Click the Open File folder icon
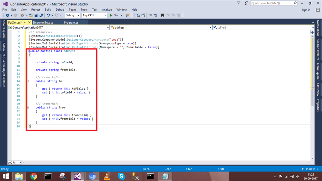The width and height of the screenshot is (322, 181). (x=31, y=15)
